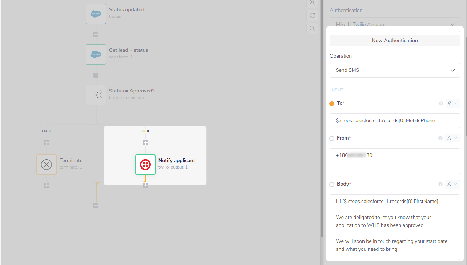Click the New Authentication button

(x=395, y=40)
